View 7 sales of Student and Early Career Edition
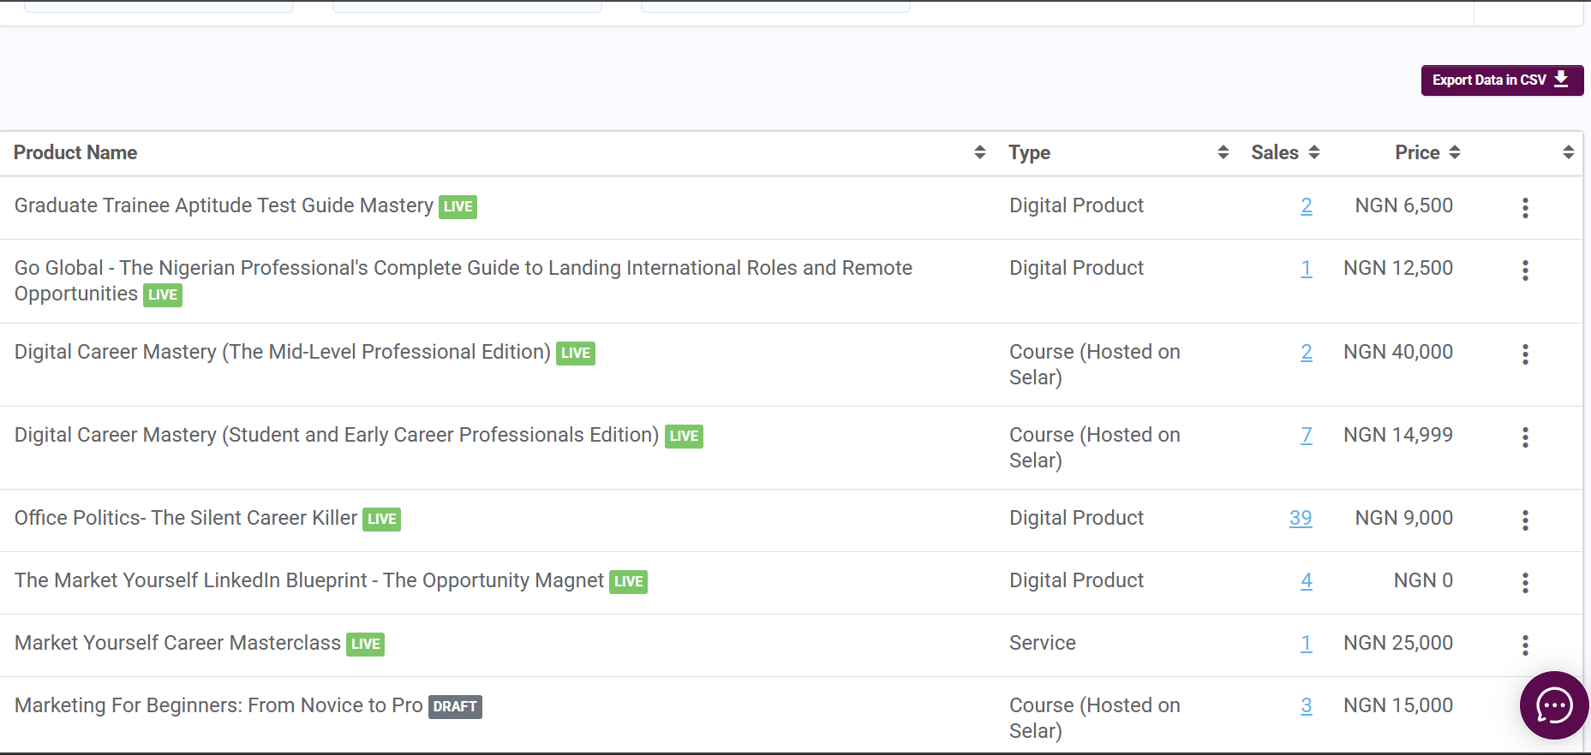The width and height of the screenshot is (1591, 755). click(x=1307, y=435)
